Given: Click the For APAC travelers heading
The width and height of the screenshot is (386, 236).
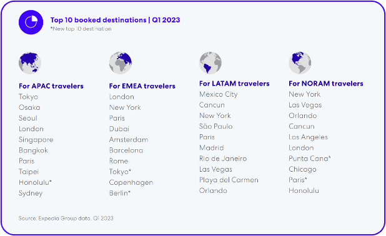Looking at the screenshot, I should point(51,86).
